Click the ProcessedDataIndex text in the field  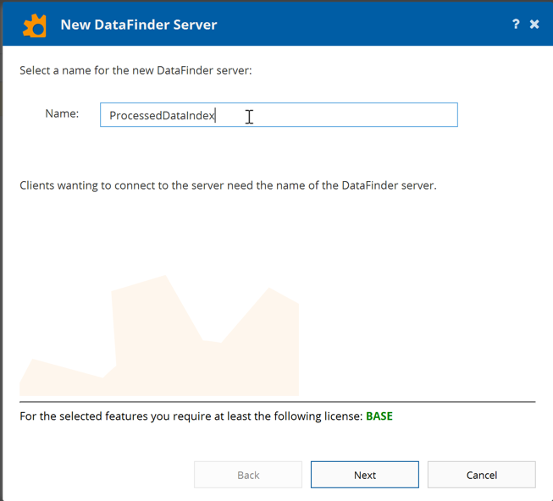click(x=162, y=116)
